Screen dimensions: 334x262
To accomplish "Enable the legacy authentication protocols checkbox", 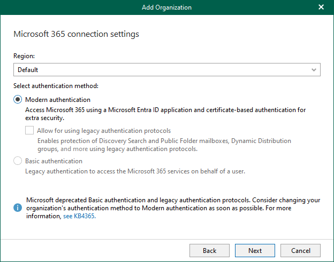I will pos(30,131).
